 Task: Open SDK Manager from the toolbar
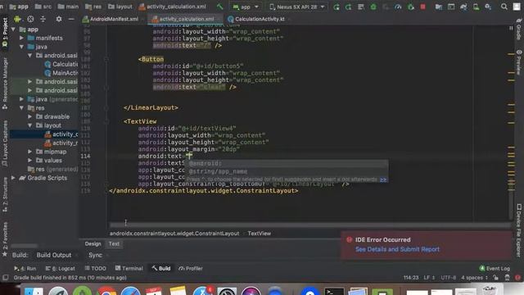tap(488, 7)
